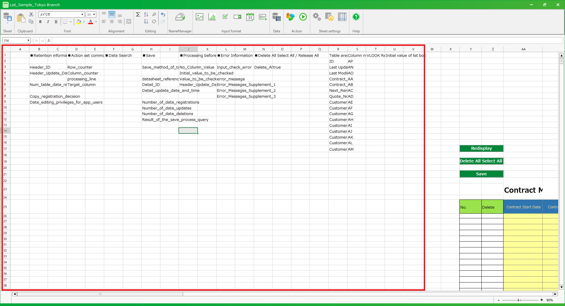Insert a chart from Input format
565x306 pixels.
tap(212, 17)
